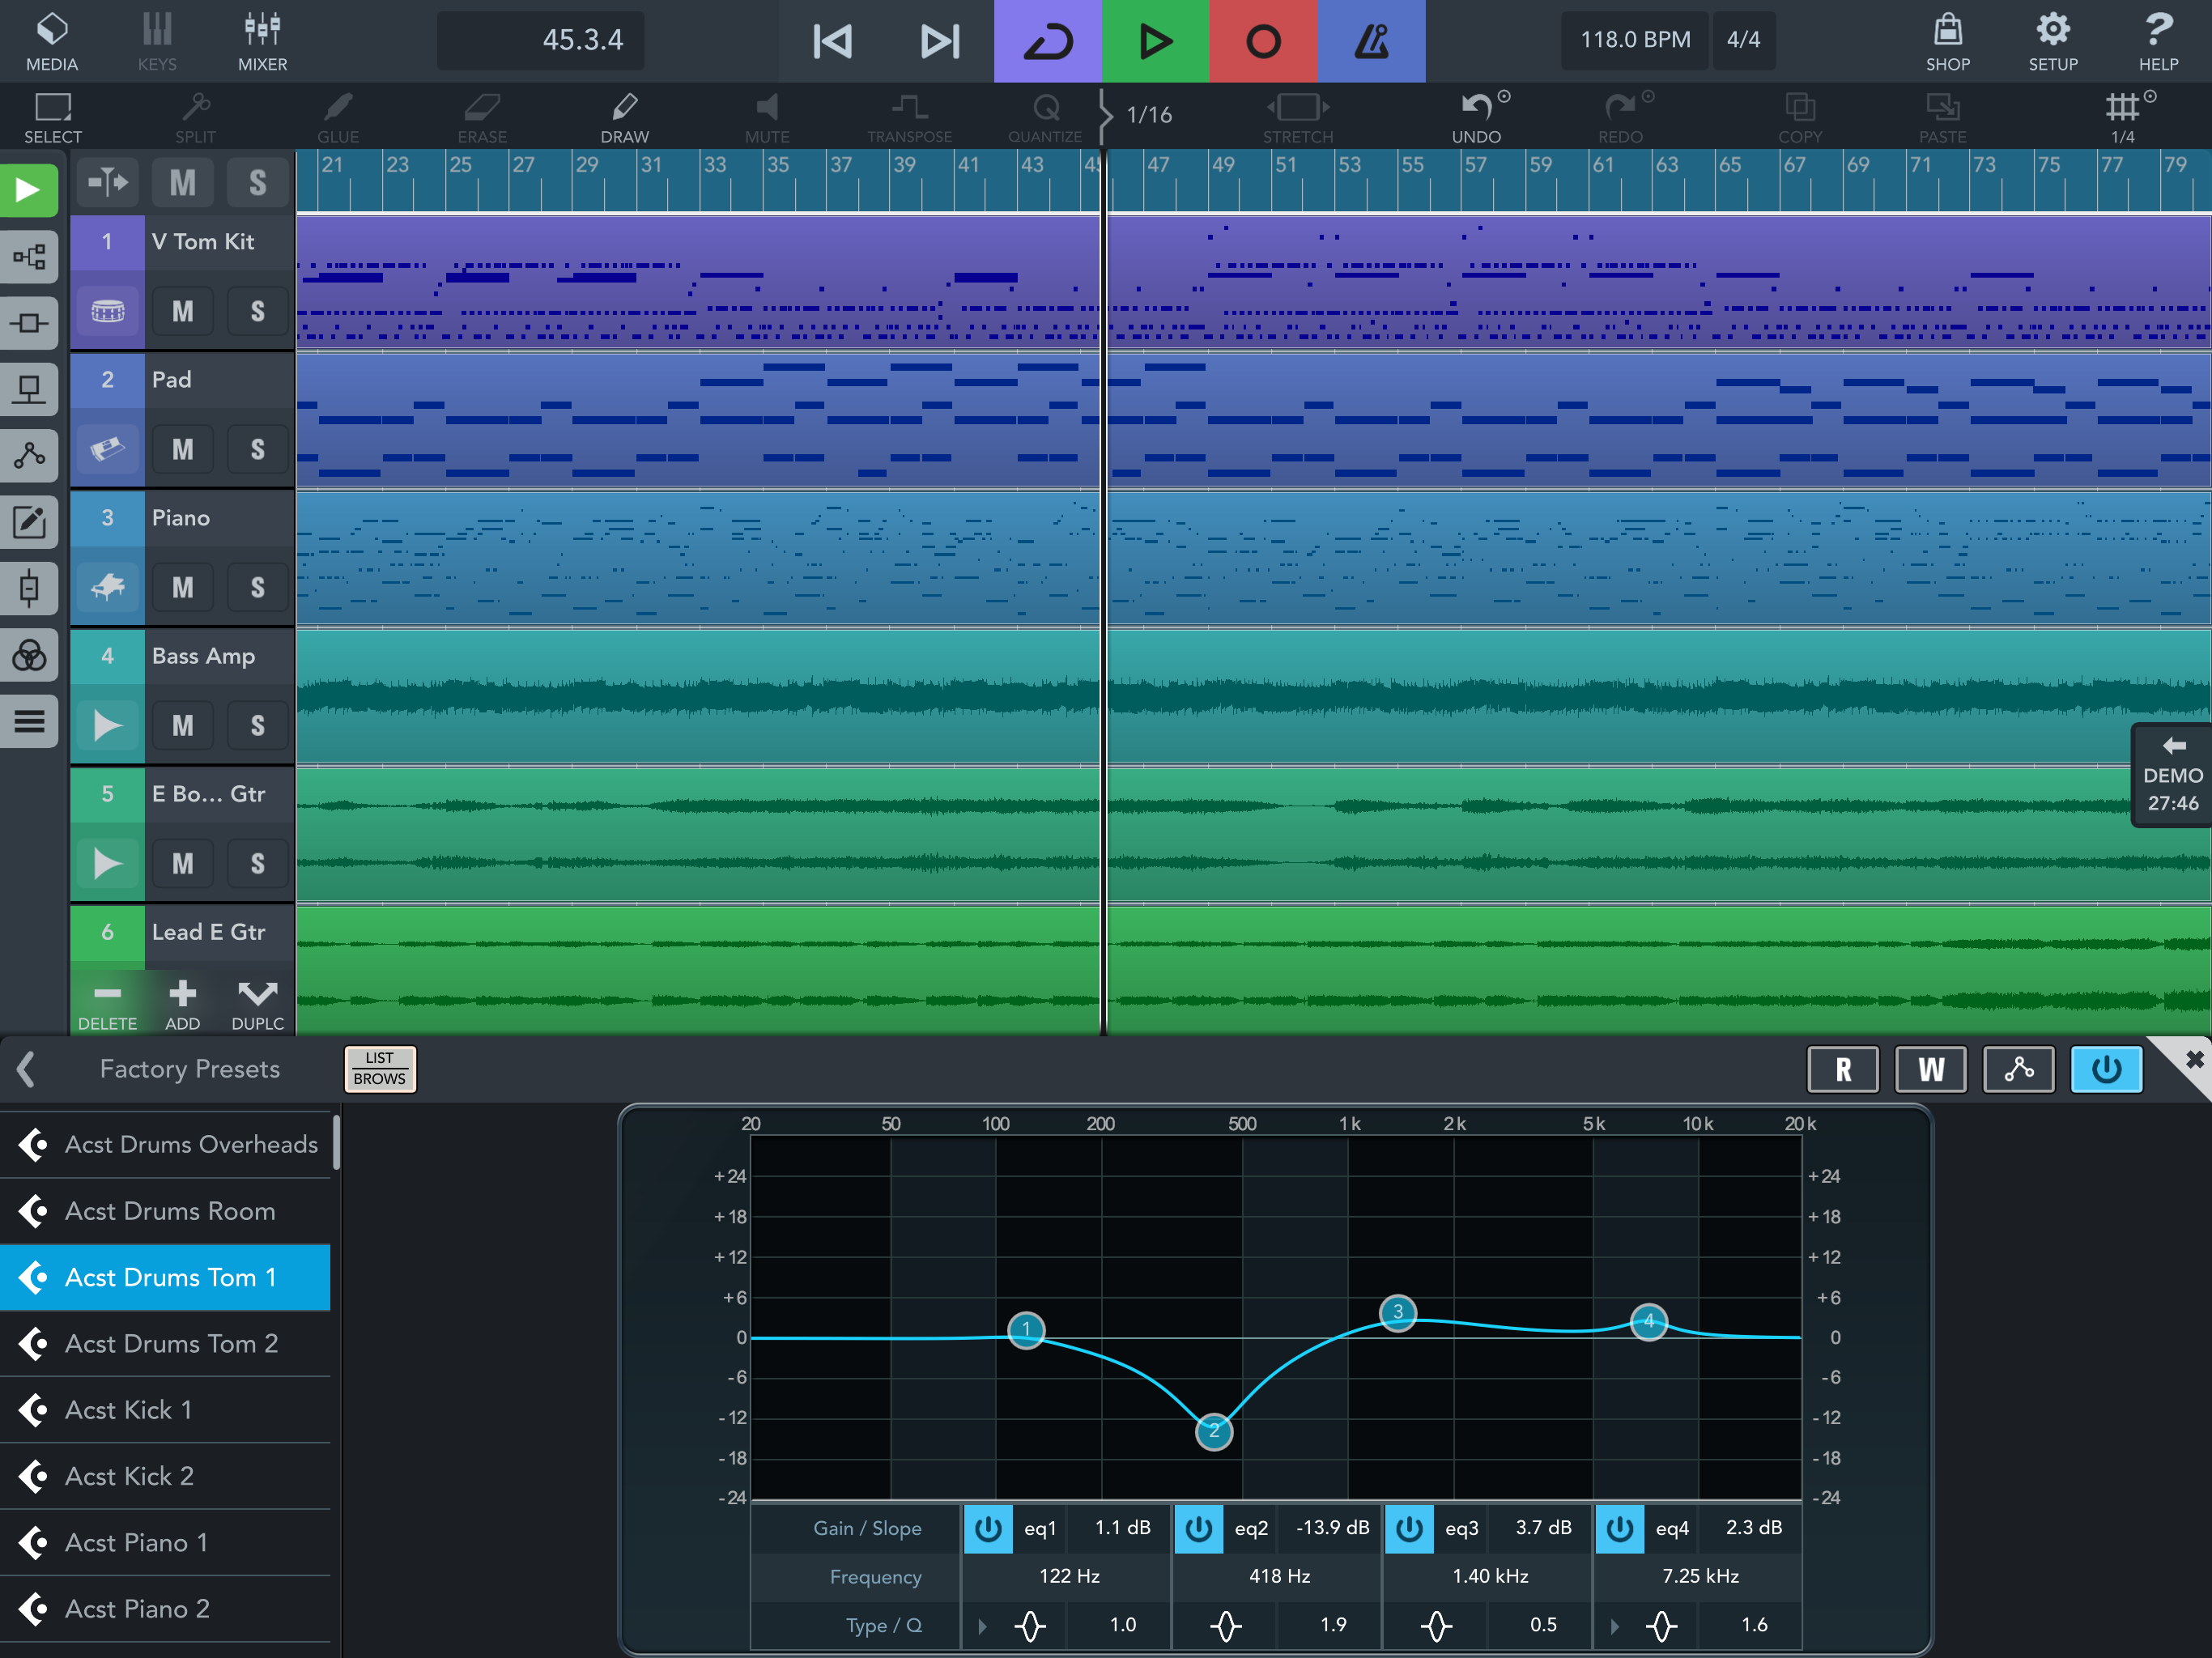Jump to the previous marker with rewind
The height and width of the screenshot is (1658, 2212).
[x=831, y=41]
